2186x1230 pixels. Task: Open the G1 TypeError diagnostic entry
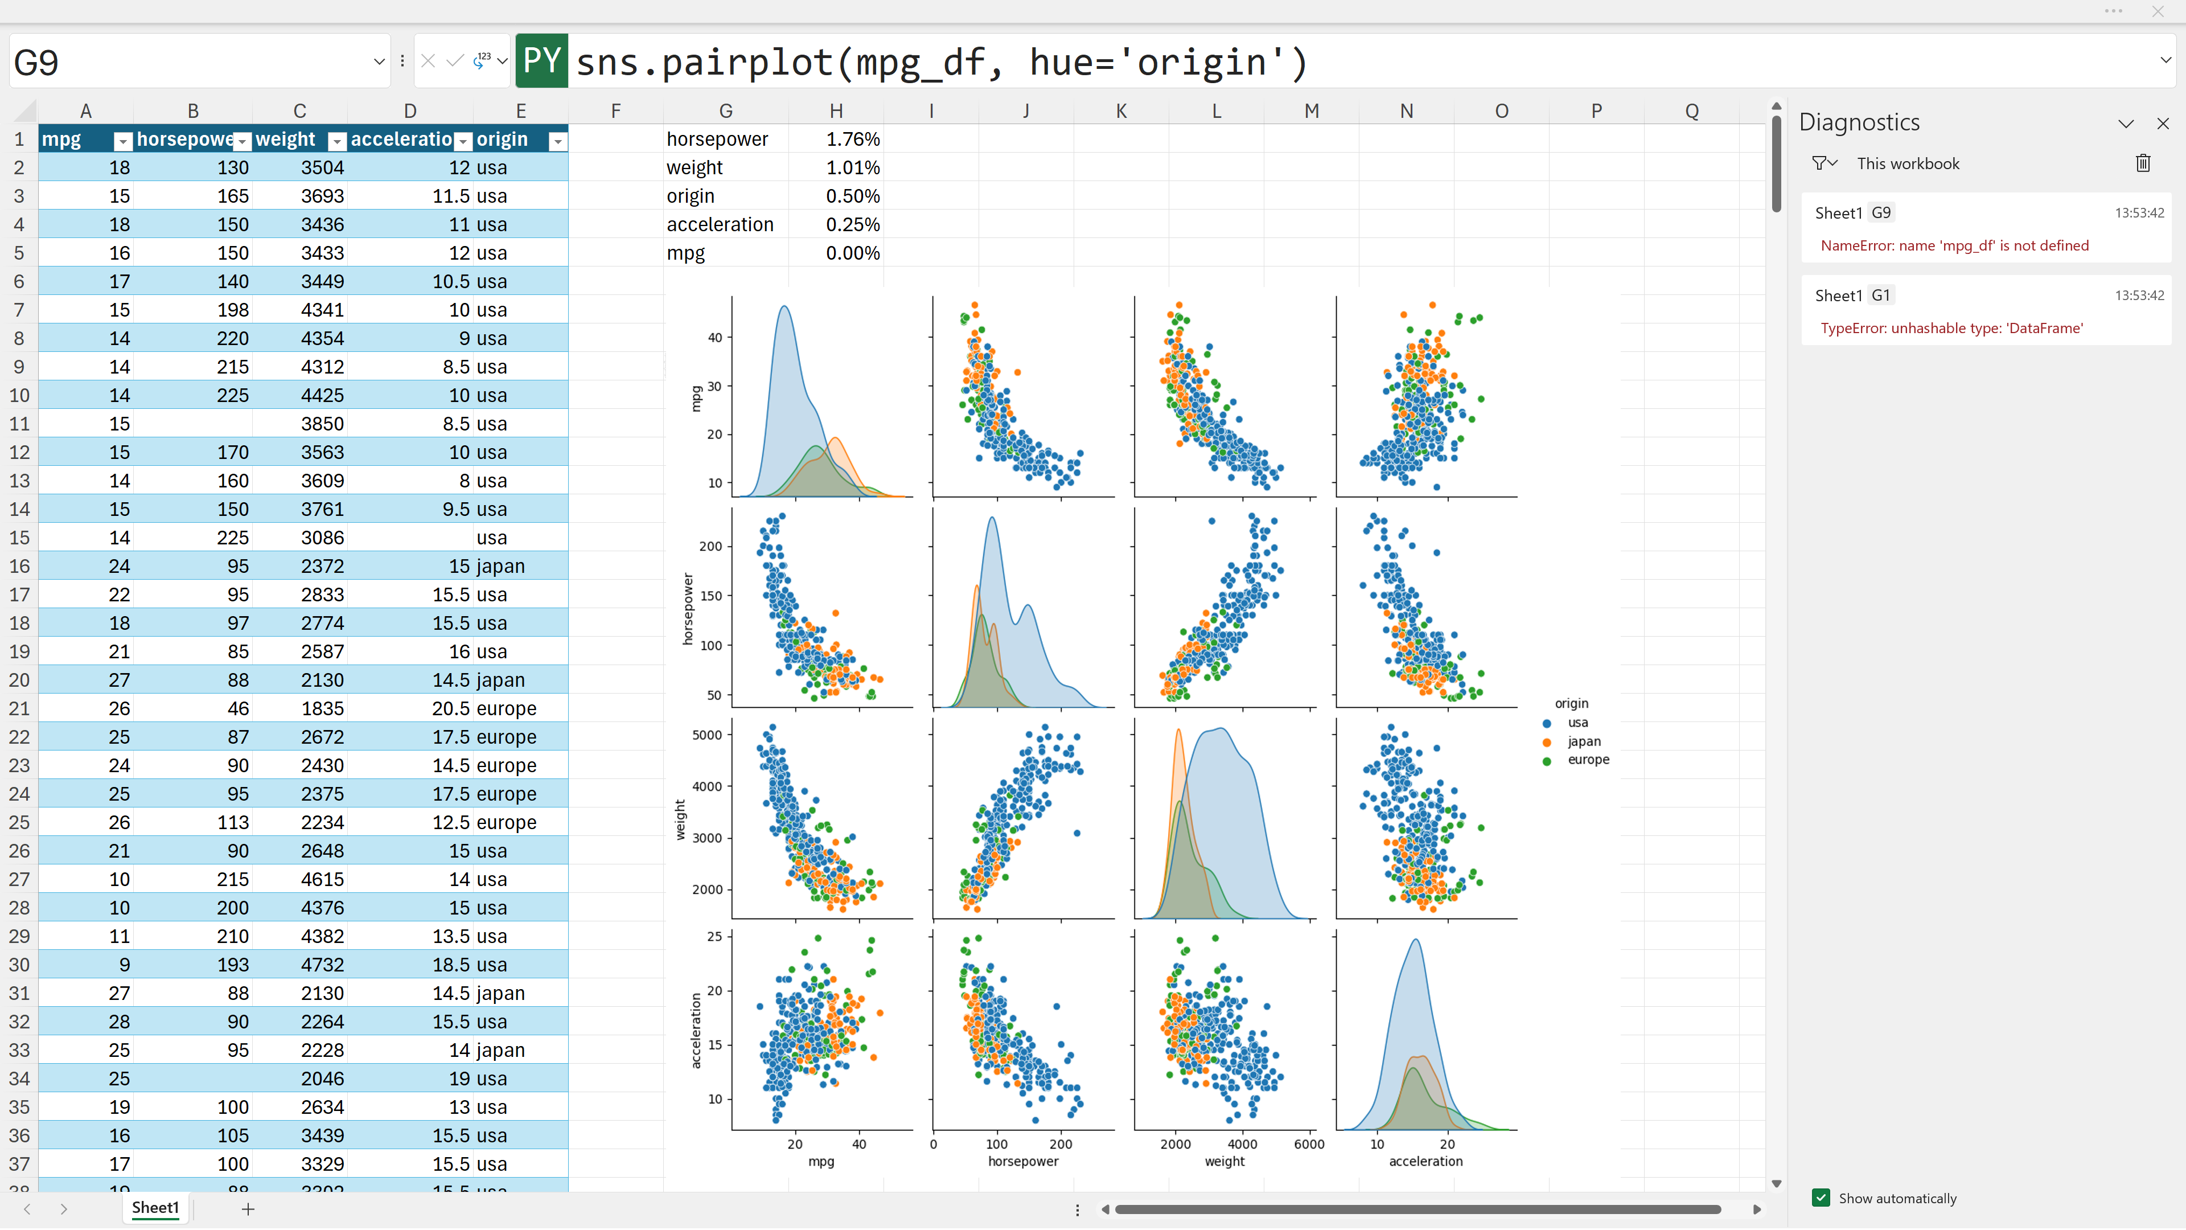click(1986, 311)
